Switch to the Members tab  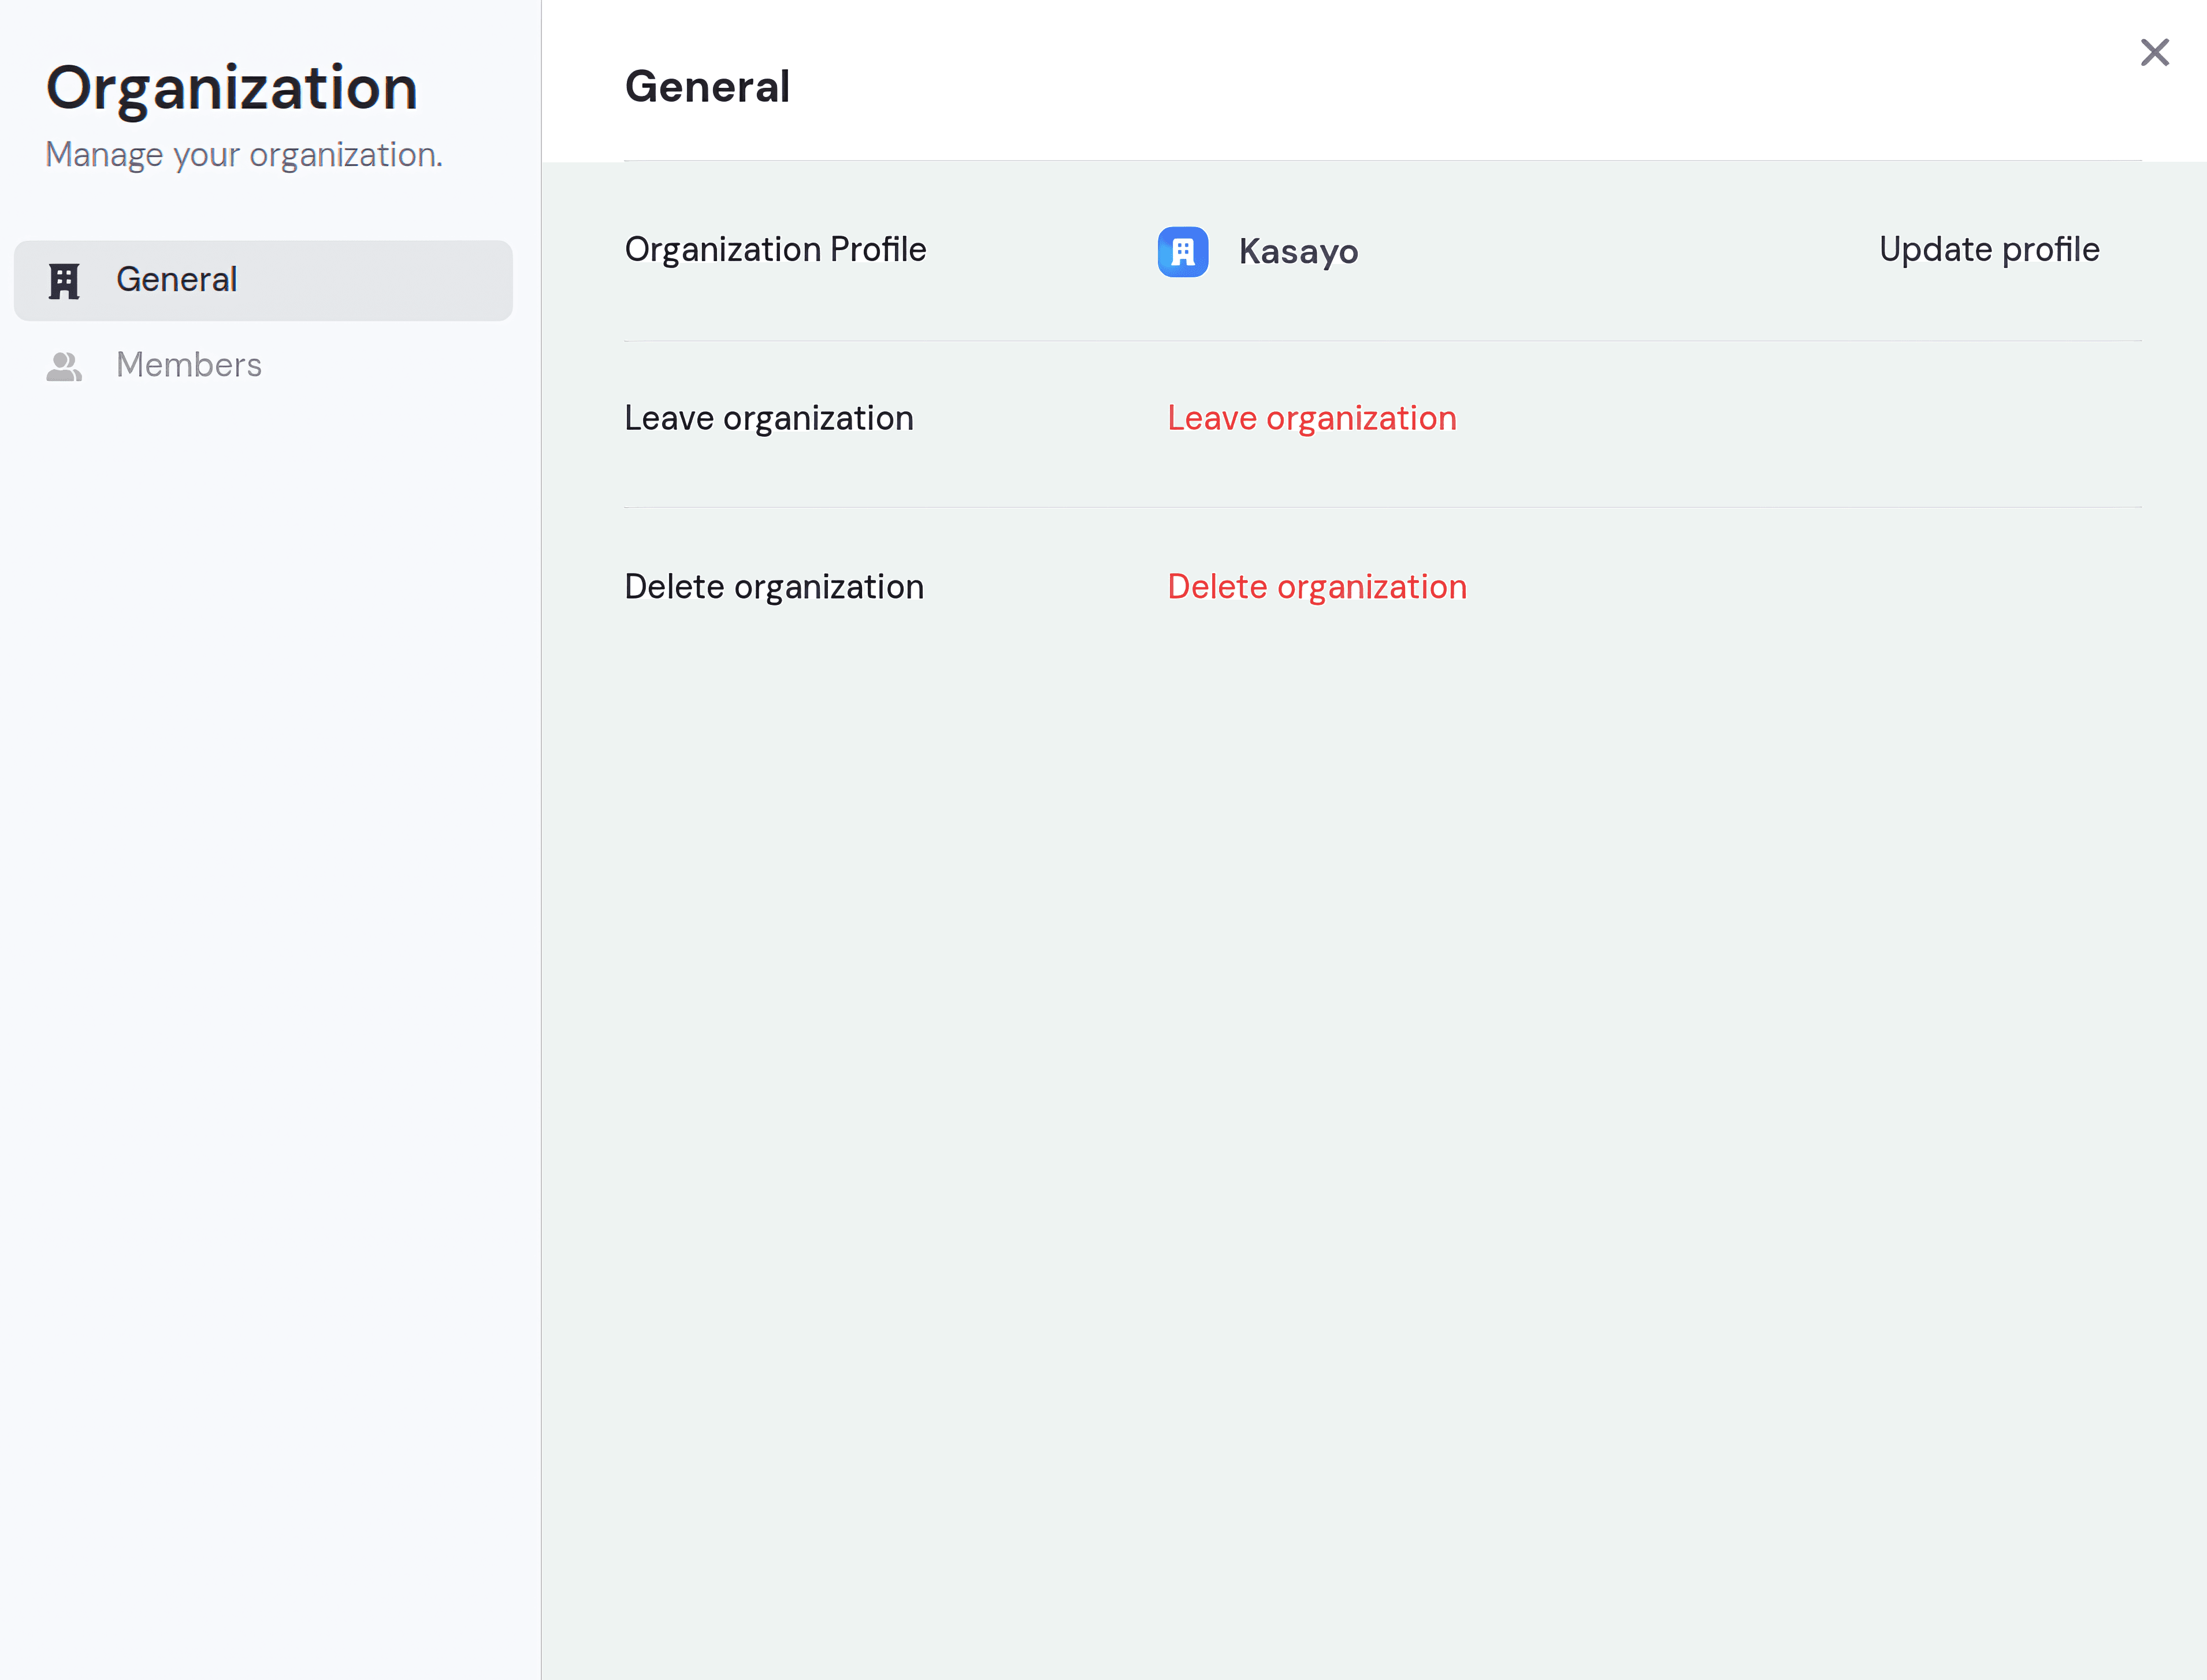point(188,365)
